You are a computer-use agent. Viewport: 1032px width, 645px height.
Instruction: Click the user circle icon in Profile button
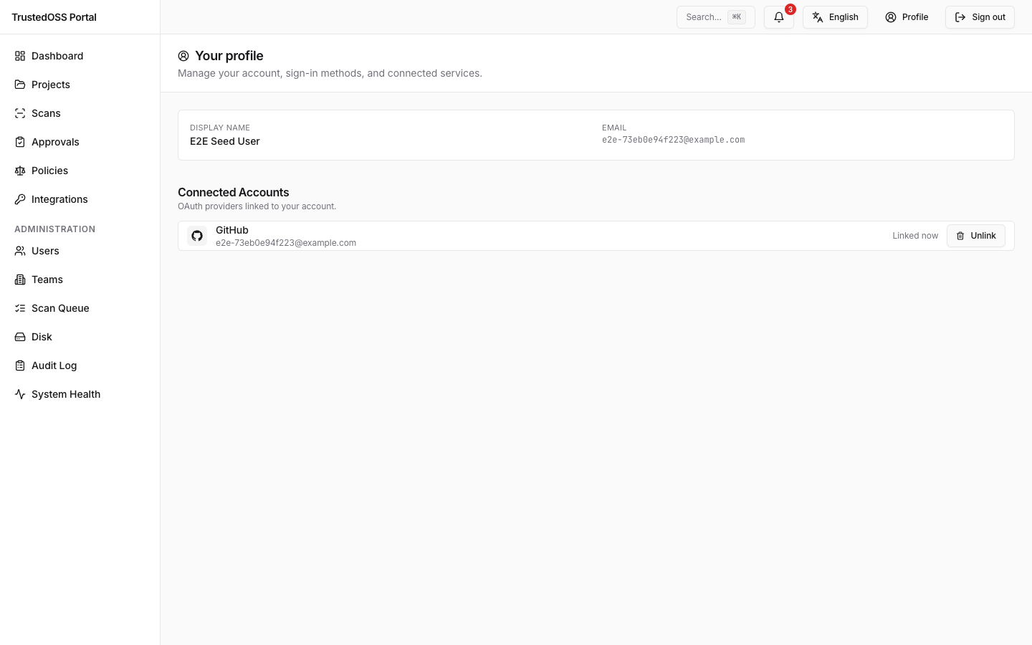point(891,17)
